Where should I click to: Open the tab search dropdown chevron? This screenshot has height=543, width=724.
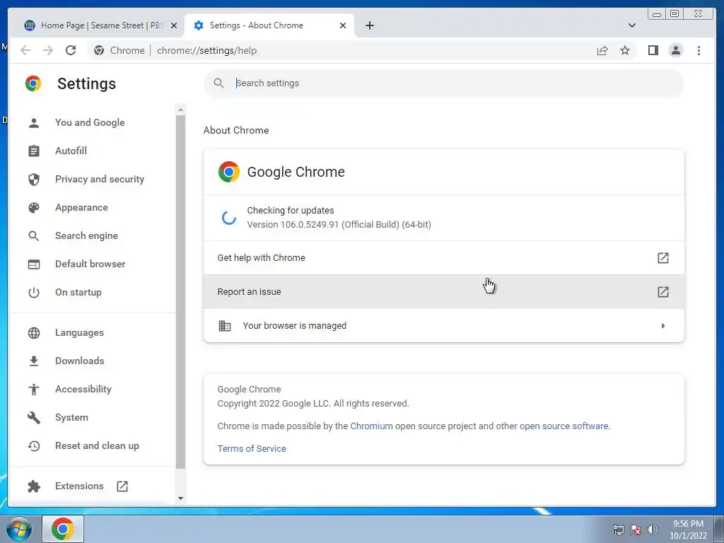click(632, 25)
